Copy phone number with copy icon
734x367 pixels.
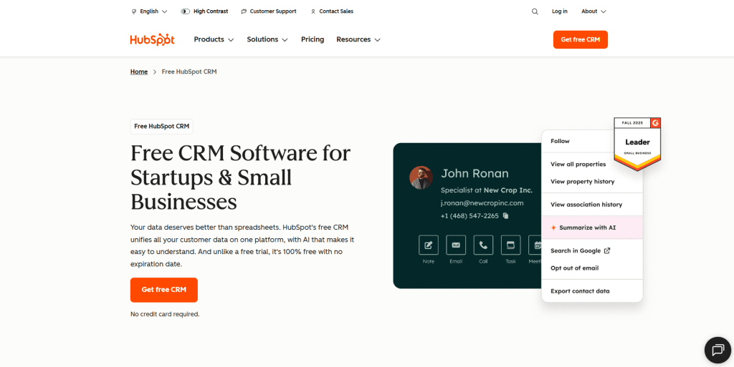pyautogui.click(x=505, y=216)
